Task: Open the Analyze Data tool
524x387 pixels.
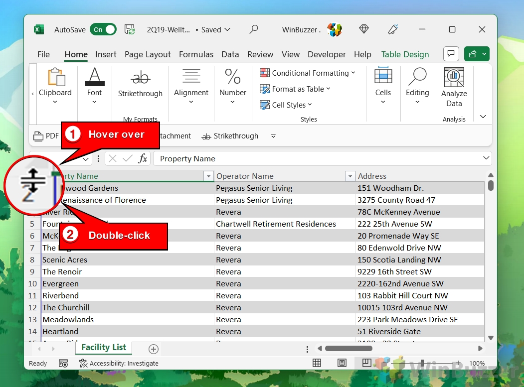Action: click(x=454, y=88)
